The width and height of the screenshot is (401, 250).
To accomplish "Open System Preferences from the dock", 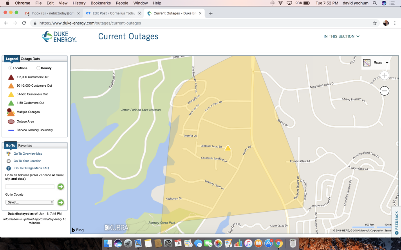I will [x=168, y=243].
